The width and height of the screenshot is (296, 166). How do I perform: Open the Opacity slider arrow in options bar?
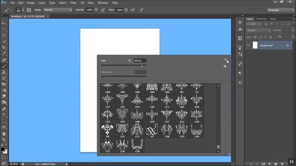96,10
